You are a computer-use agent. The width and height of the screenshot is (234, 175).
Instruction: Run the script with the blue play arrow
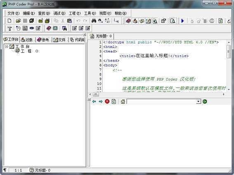(182, 21)
